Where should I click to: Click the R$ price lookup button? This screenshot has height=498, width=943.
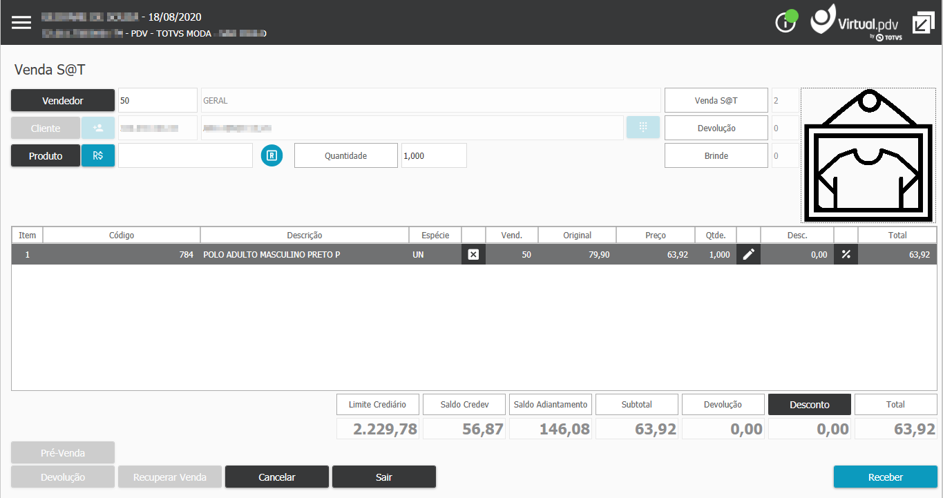click(x=98, y=155)
